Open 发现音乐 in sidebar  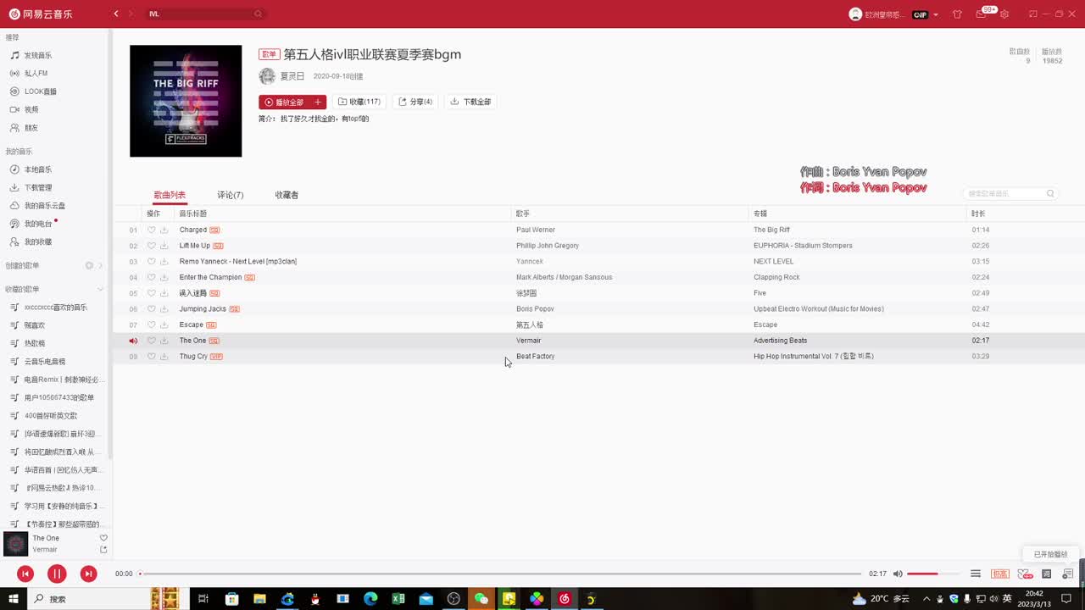coord(37,55)
